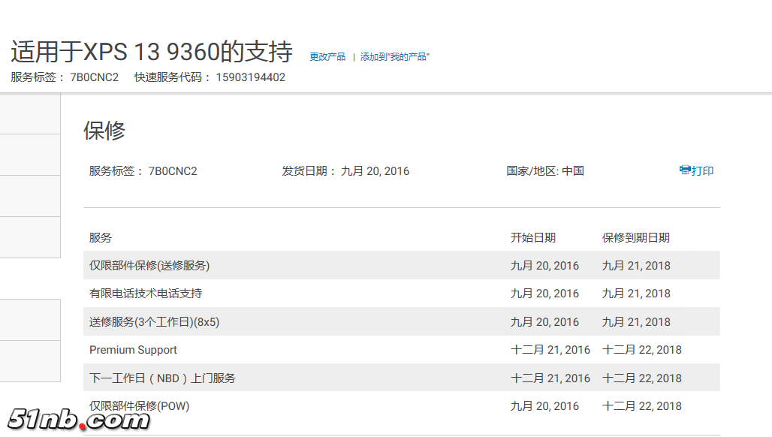Select the Premium Support row
The image size is (772, 437).
[133, 350]
